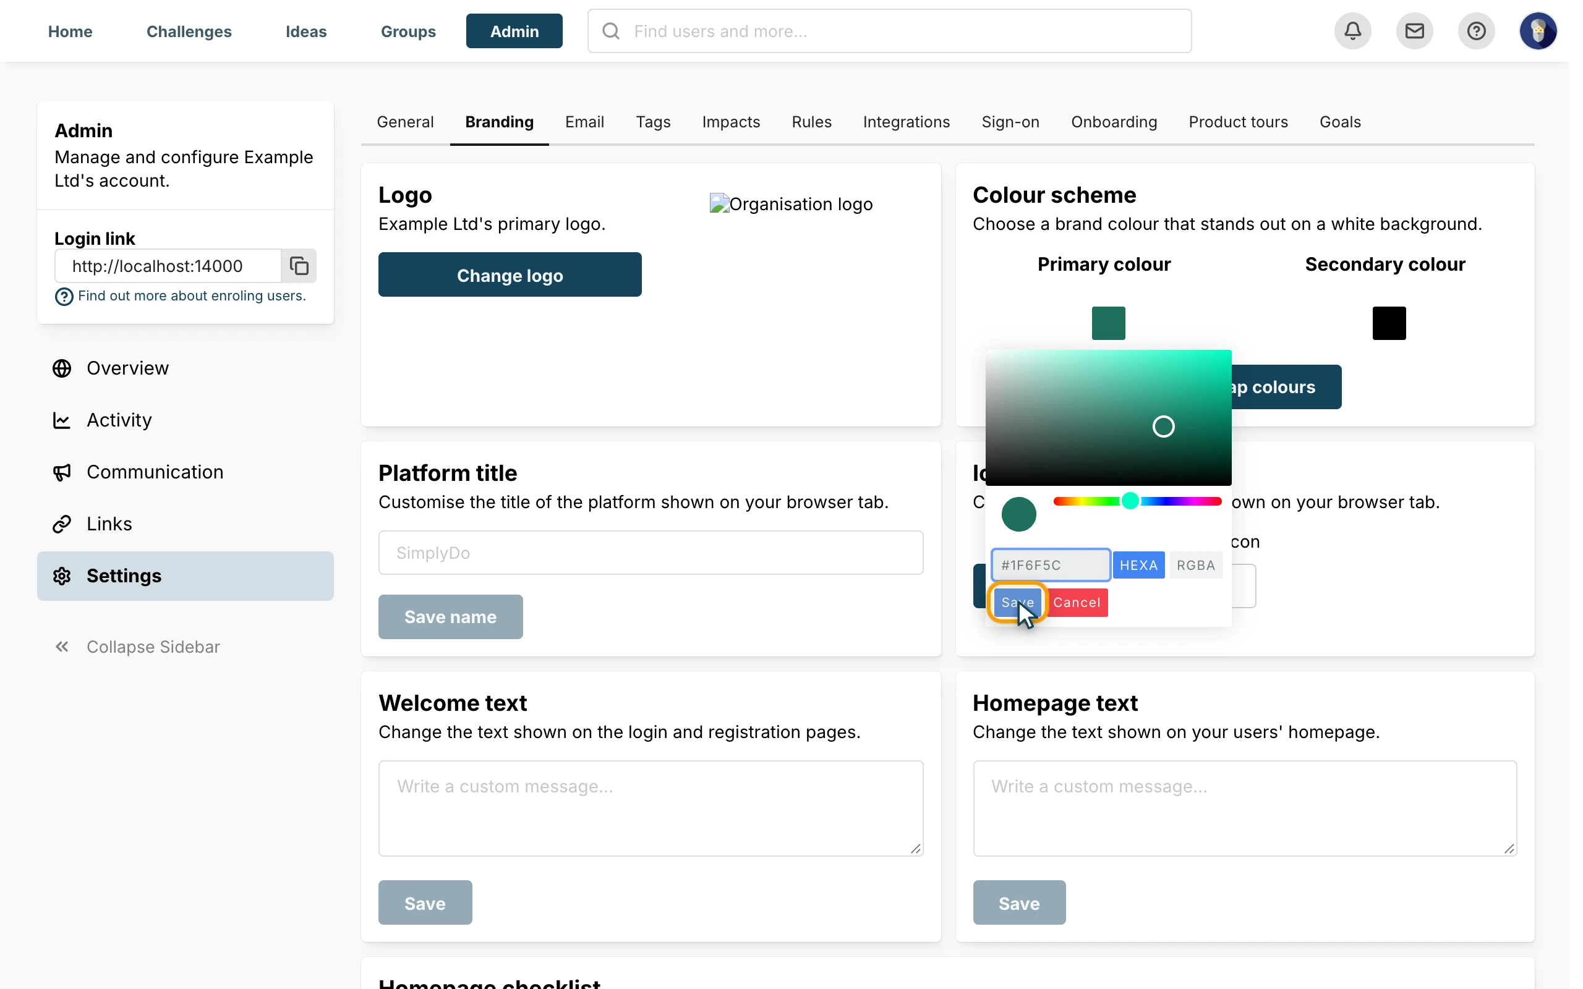Open the Integrations tab
This screenshot has height=989, width=1583.
906,122
